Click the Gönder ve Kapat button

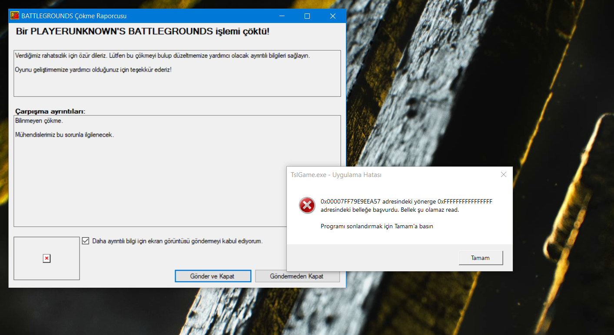pyautogui.click(x=213, y=276)
